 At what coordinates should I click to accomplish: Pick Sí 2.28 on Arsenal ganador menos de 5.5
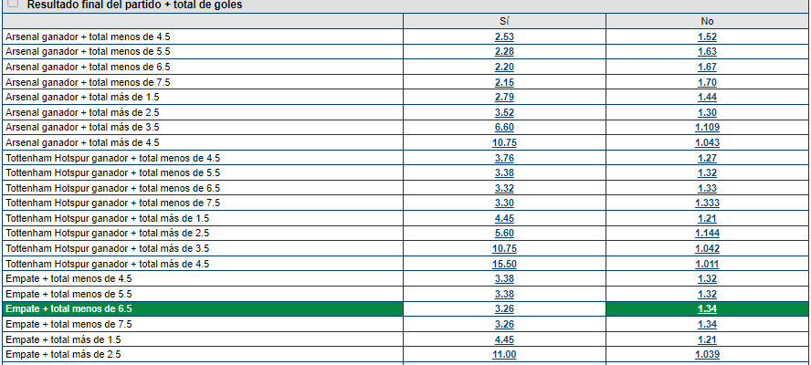pos(504,52)
